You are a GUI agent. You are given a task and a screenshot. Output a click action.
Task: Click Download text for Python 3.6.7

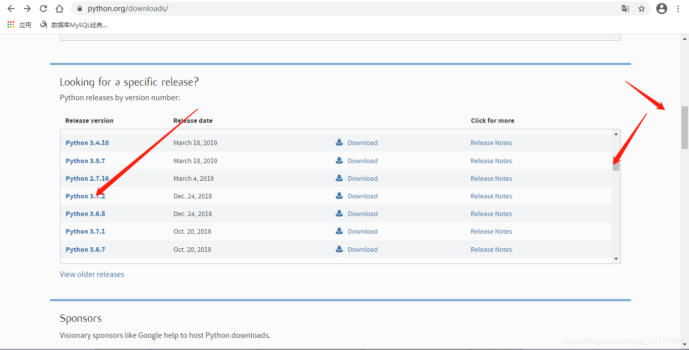[363, 250]
